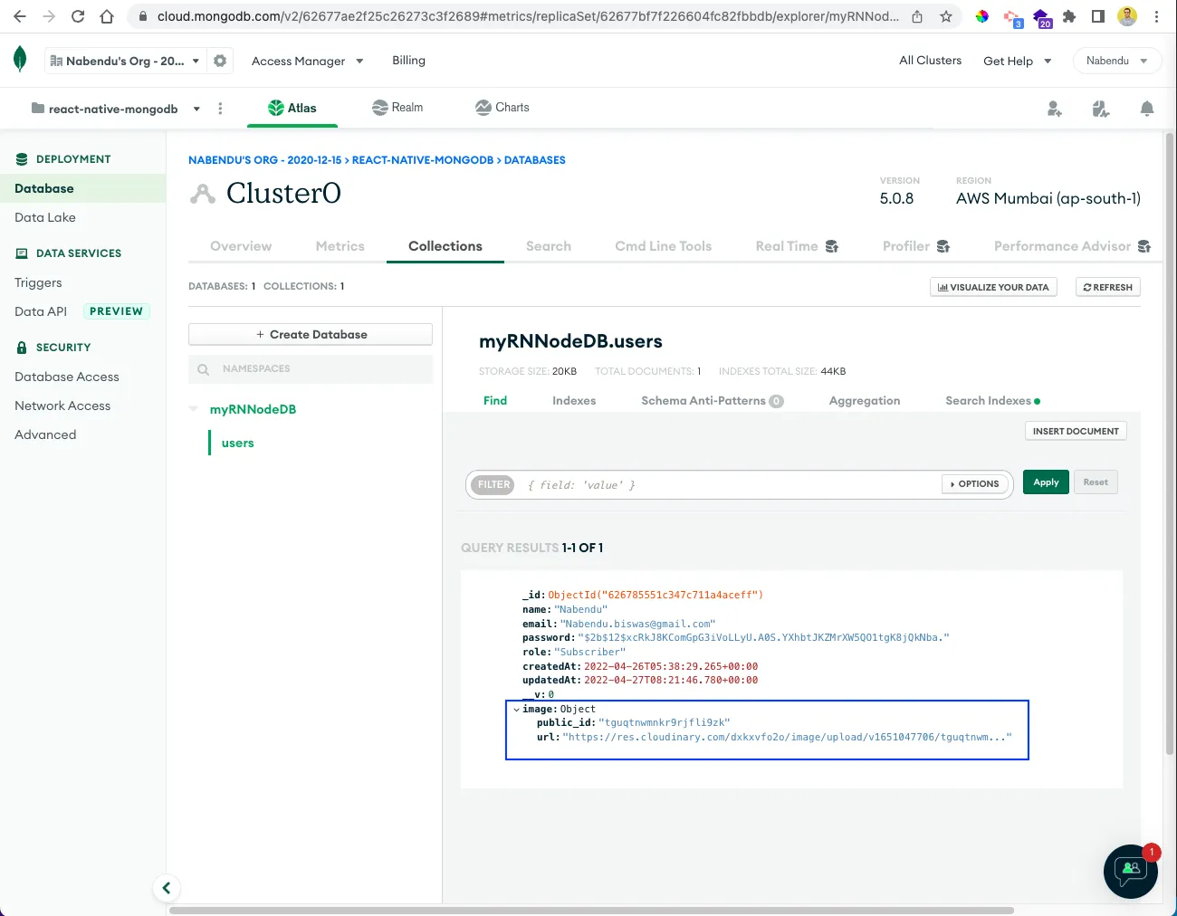Viewport: 1177px width, 916px height.
Task: Refresh the collections list
Action: (1108, 287)
